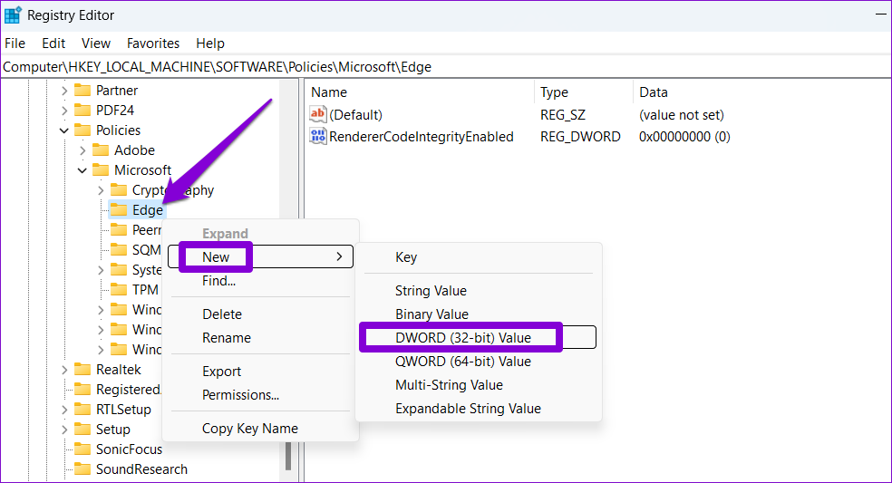Open the Favorites menu
892x483 pixels.
click(153, 43)
